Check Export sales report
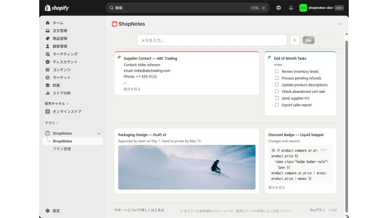The width and height of the screenshot is (388, 218). tap(277, 105)
